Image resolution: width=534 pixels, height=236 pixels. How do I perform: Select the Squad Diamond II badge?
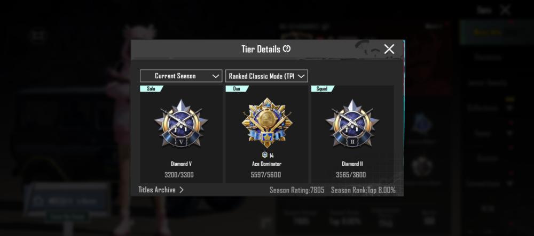(352, 123)
